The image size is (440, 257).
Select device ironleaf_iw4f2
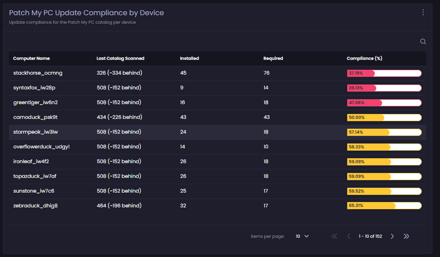click(x=31, y=162)
